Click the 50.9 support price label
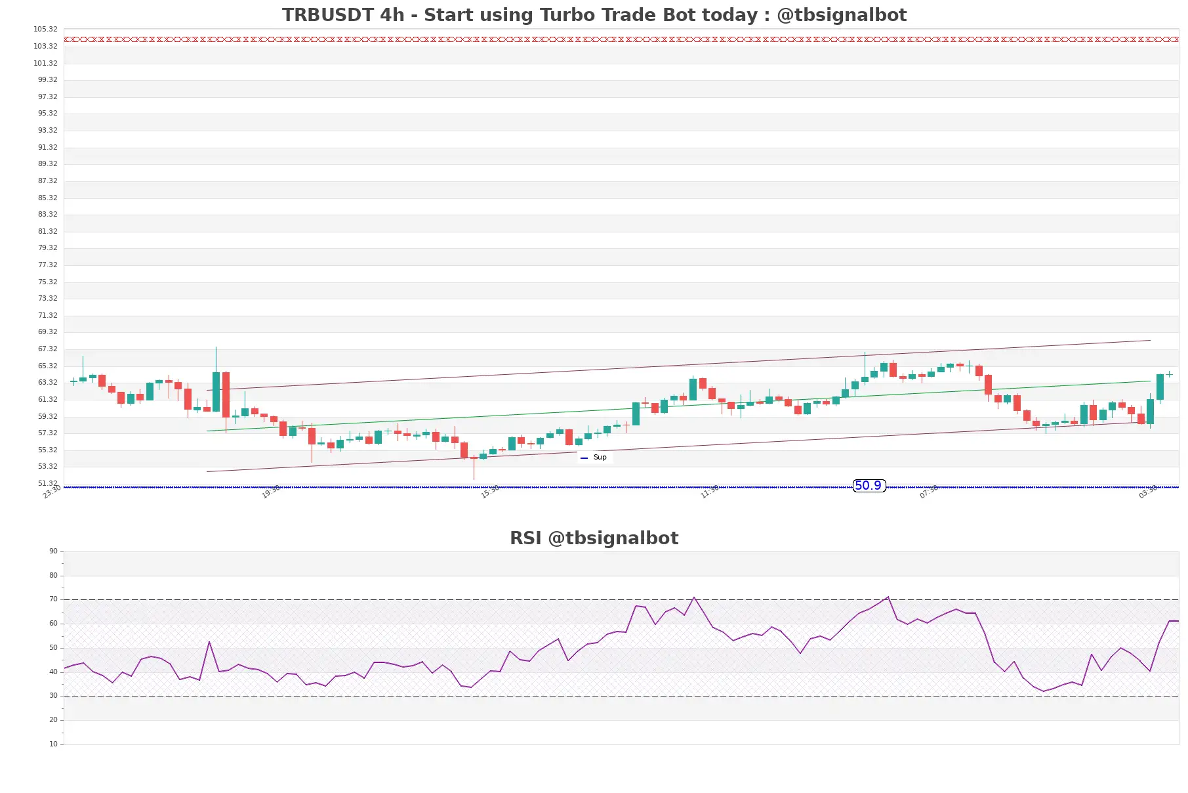Screen dimensions: 1188x793 (869, 486)
